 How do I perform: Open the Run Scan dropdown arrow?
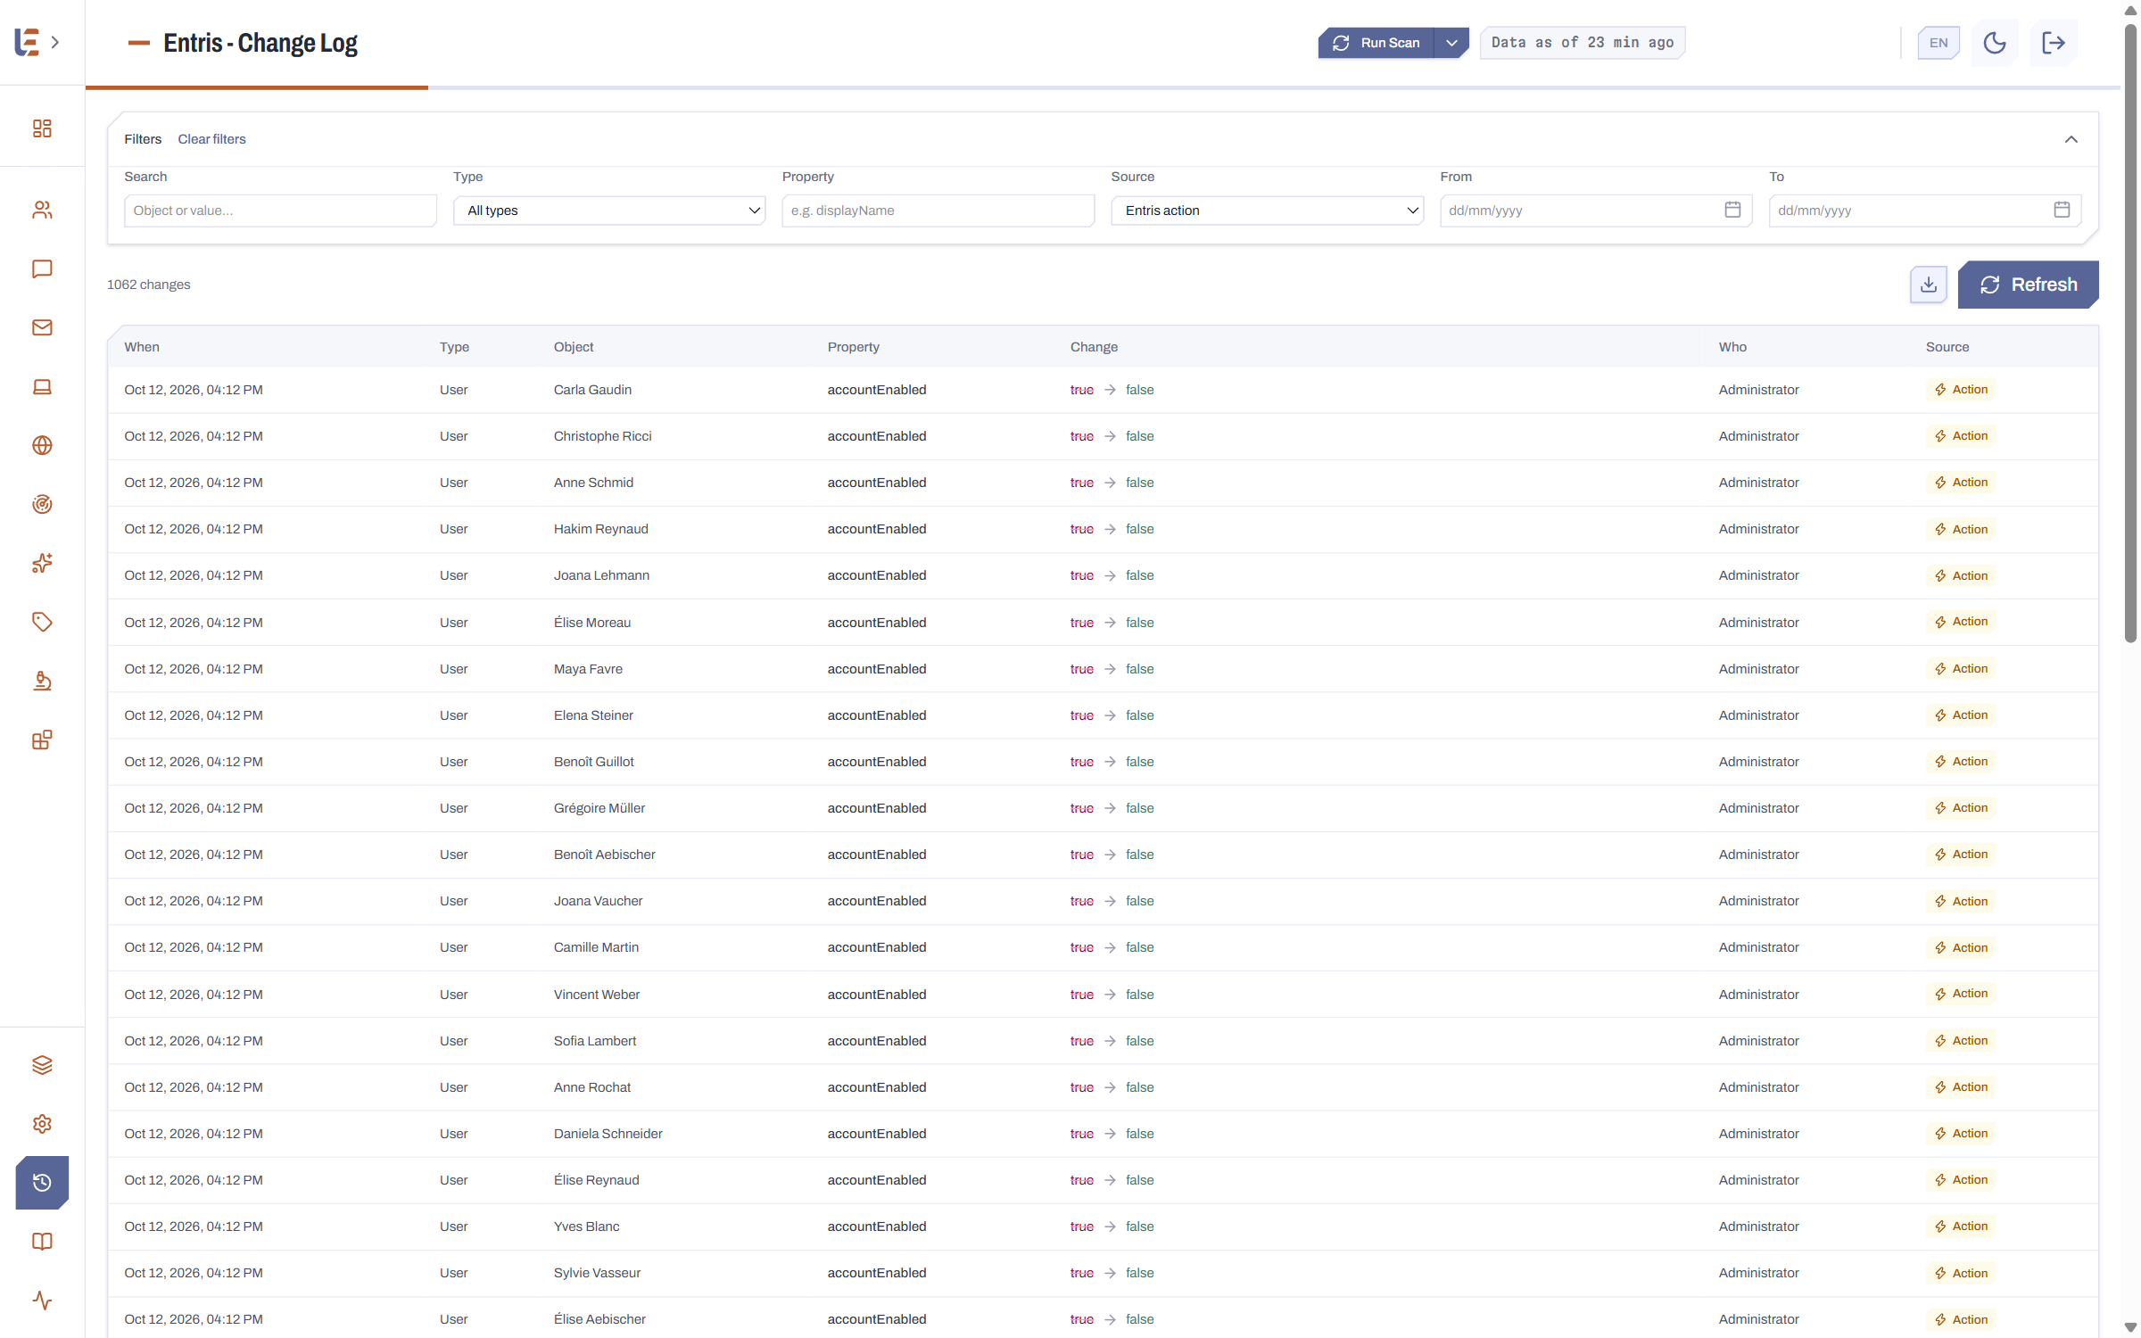[x=1451, y=43]
